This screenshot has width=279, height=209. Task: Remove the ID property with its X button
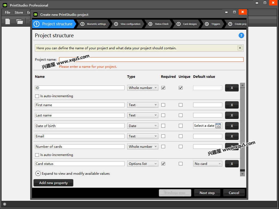click(232, 88)
